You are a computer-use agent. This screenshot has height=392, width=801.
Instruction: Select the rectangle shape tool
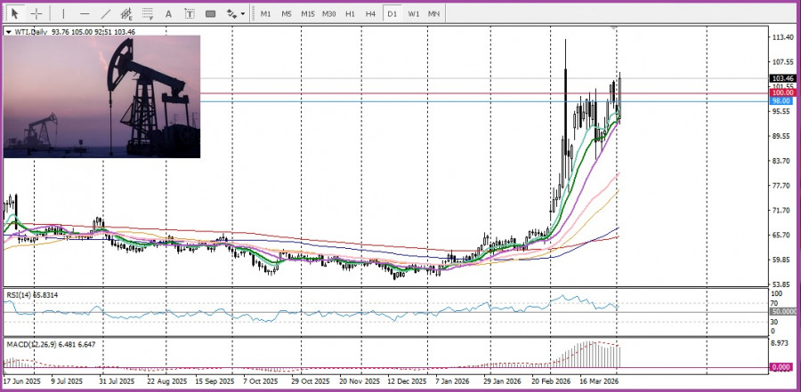point(211,14)
